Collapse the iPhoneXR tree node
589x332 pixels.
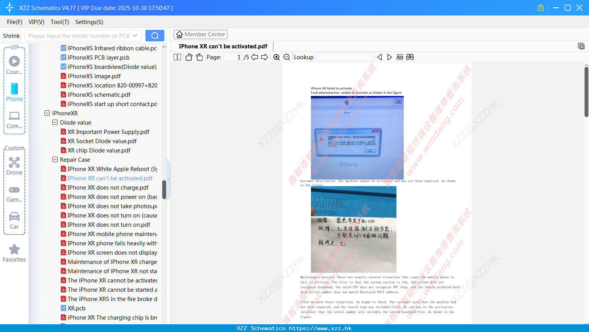tap(47, 113)
